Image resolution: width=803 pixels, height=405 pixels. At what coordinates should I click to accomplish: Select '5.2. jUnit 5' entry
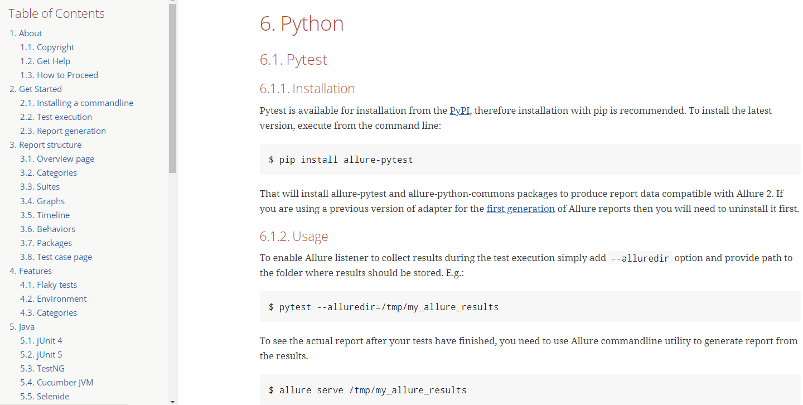[x=41, y=354]
